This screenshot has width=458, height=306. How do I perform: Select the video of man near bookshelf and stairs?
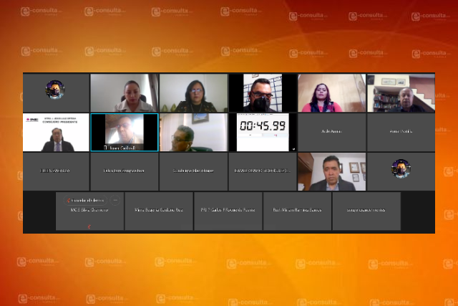[x=401, y=93]
